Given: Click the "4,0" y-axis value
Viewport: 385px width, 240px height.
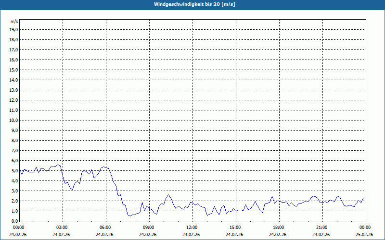Looking at the screenshot, I should (x=14, y=181).
